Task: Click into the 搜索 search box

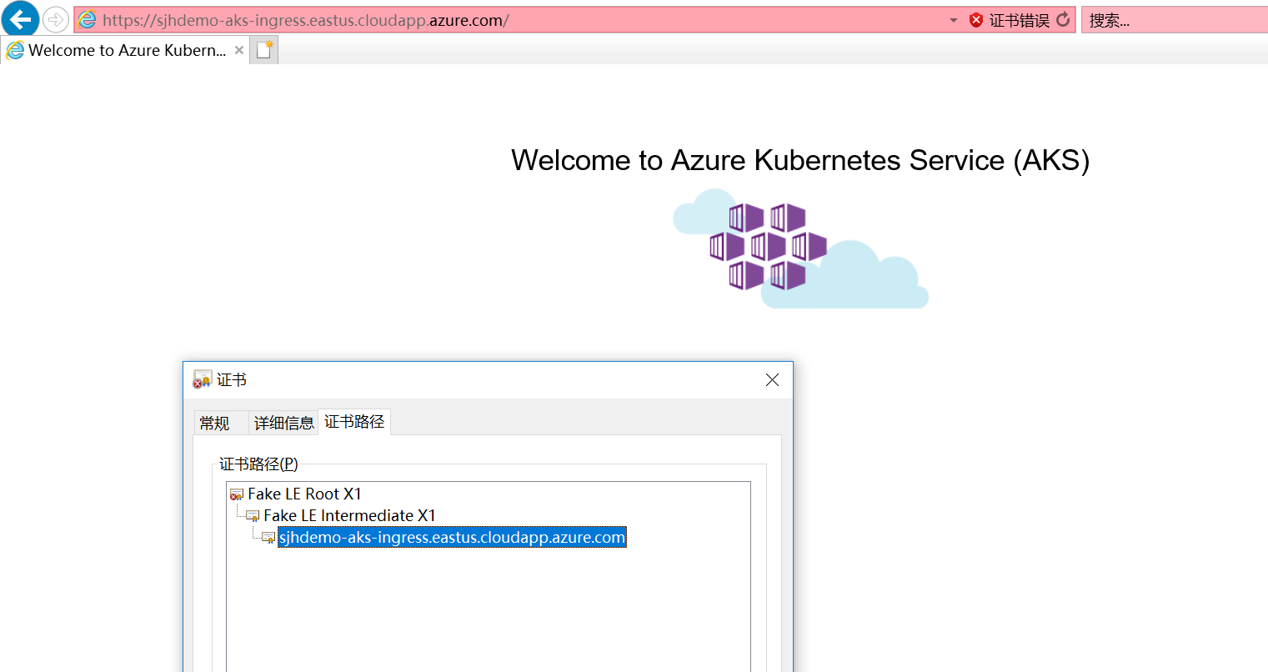Action: pyautogui.click(x=1174, y=20)
